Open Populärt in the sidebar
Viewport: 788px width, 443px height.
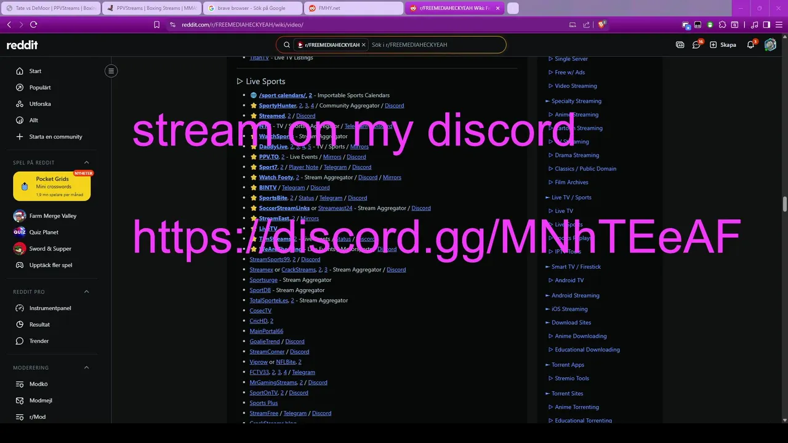click(40, 87)
